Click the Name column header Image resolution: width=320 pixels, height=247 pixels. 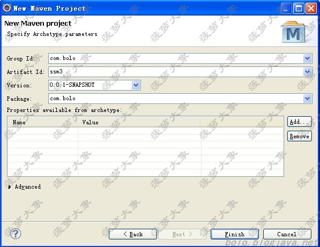coord(42,122)
